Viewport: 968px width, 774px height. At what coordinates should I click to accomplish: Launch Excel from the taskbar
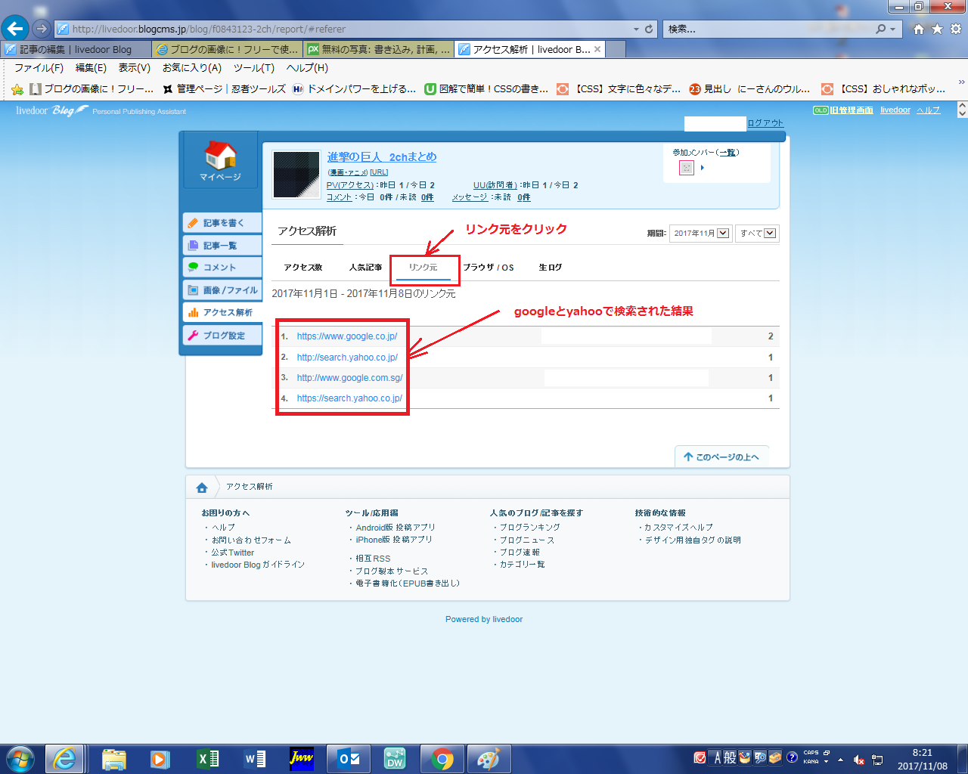[x=208, y=759]
